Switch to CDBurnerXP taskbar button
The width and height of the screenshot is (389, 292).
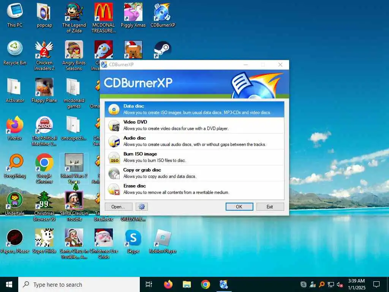[224, 284]
